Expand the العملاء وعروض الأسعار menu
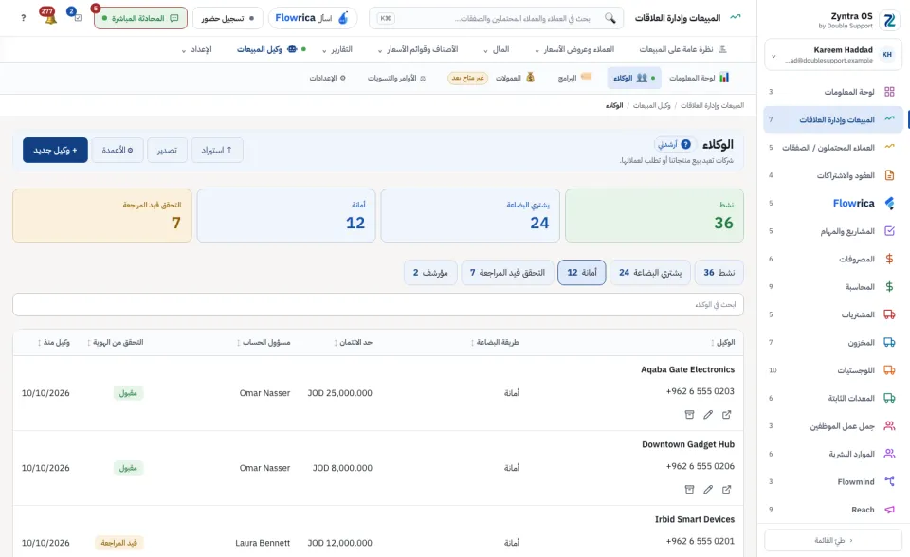Viewport: 910px width, 557px height. coord(574,49)
